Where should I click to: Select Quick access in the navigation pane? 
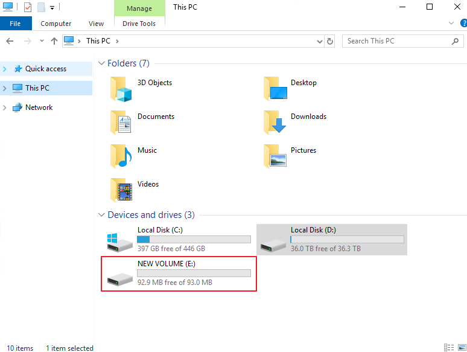(46, 69)
